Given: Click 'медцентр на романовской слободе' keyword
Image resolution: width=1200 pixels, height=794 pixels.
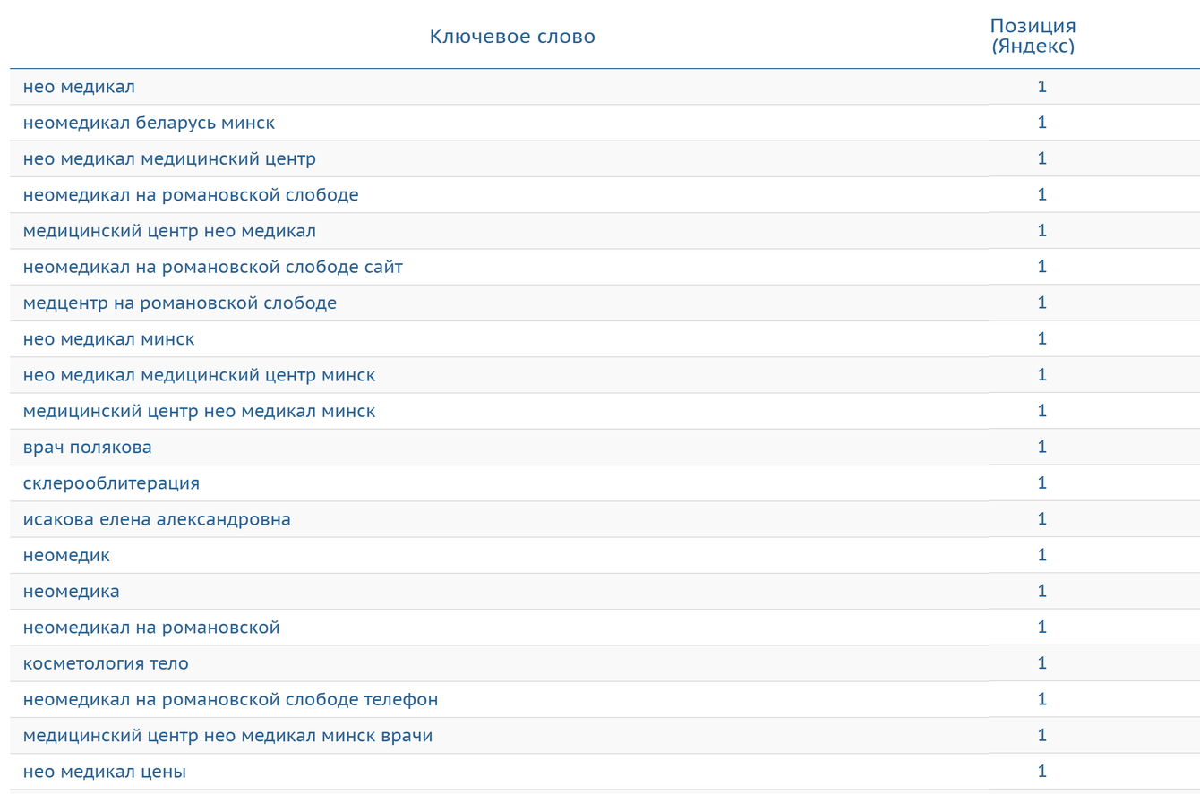Looking at the screenshot, I should (x=180, y=303).
